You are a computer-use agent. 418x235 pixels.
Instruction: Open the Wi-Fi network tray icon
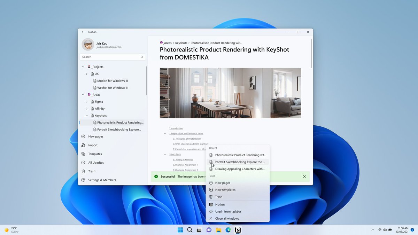(x=379, y=230)
